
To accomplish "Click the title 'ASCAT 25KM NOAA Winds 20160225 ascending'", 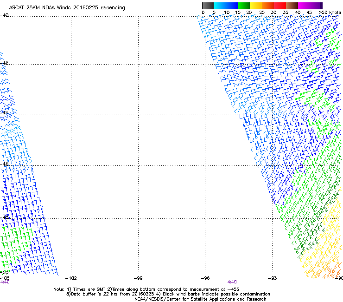I will tap(67, 8).
